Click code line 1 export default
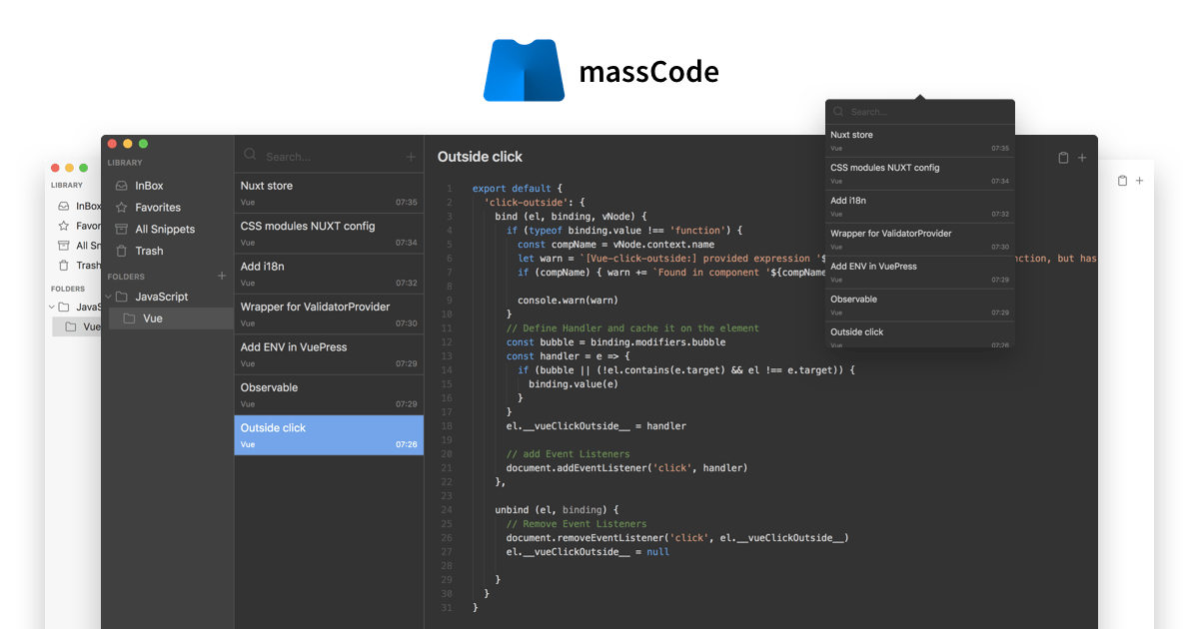Image resolution: width=1199 pixels, height=629 pixels. (518, 188)
